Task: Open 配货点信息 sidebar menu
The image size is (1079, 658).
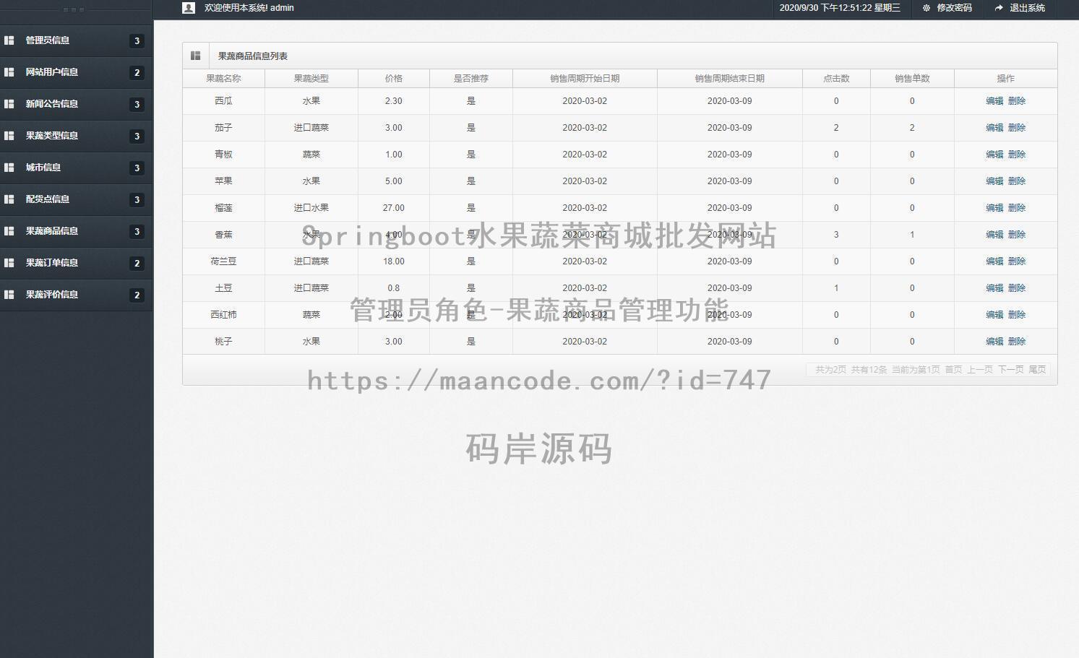Action: [x=76, y=199]
